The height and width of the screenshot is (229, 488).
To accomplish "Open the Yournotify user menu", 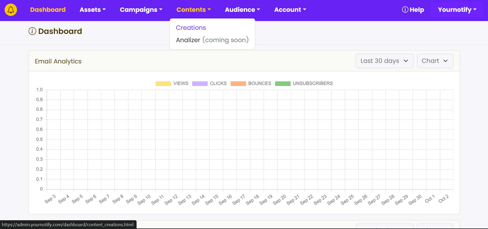I will pyautogui.click(x=457, y=10).
